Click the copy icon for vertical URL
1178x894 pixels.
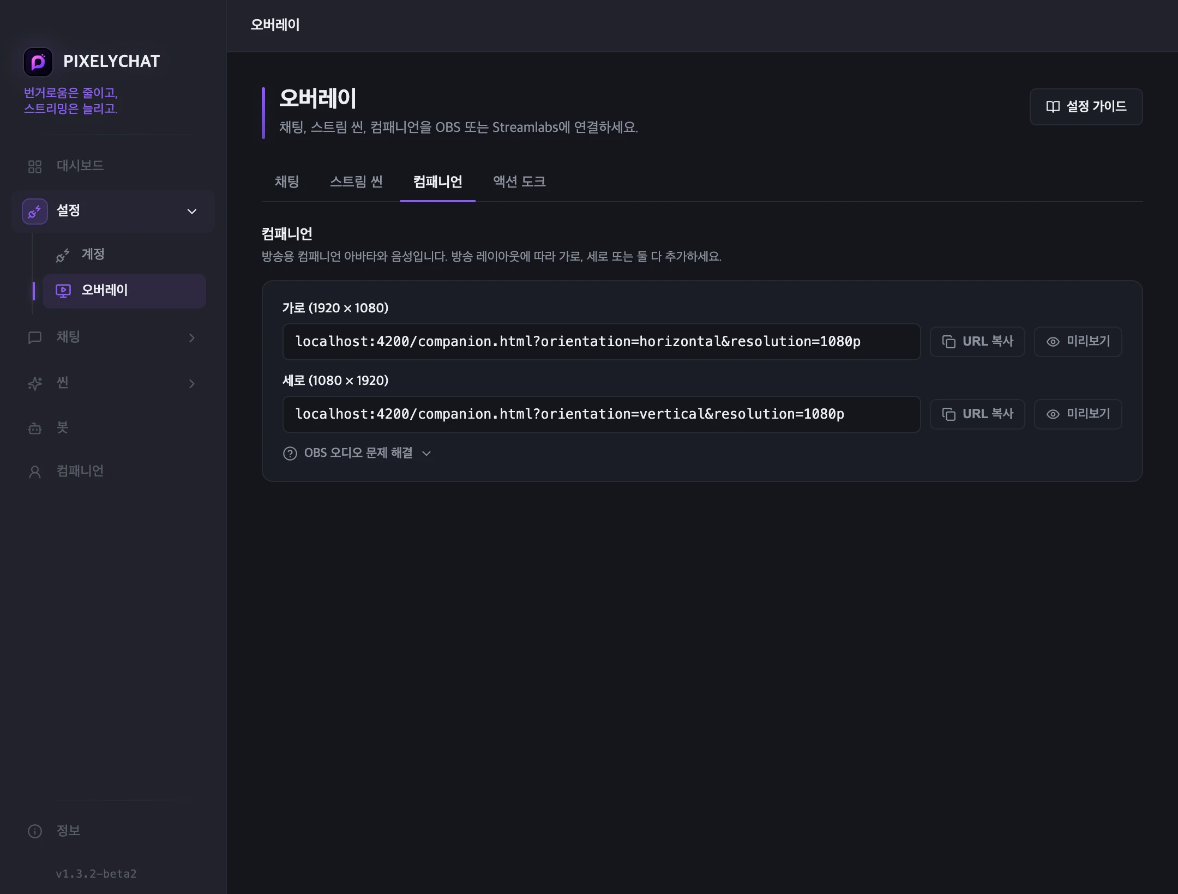coord(949,414)
